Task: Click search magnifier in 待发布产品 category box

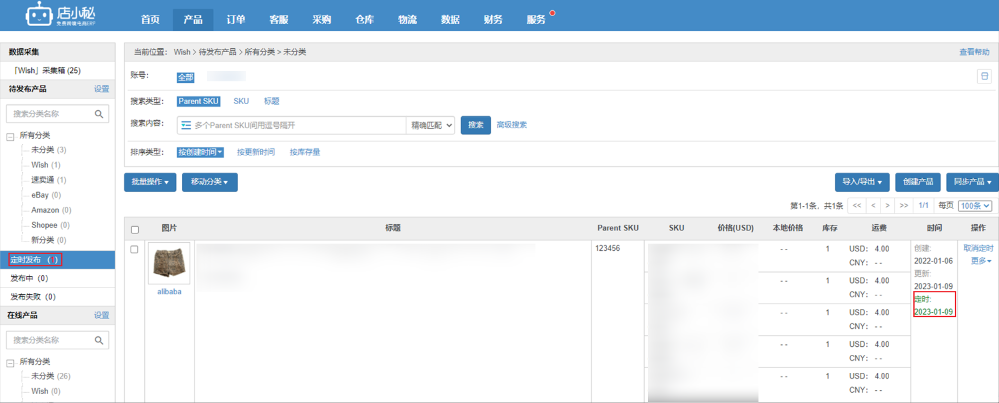Action: [98, 114]
